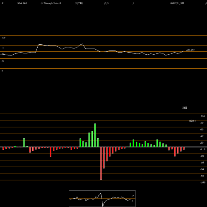Select the tallest green histogram bar
The height and width of the screenshot is (207, 207).
click(95, 135)
